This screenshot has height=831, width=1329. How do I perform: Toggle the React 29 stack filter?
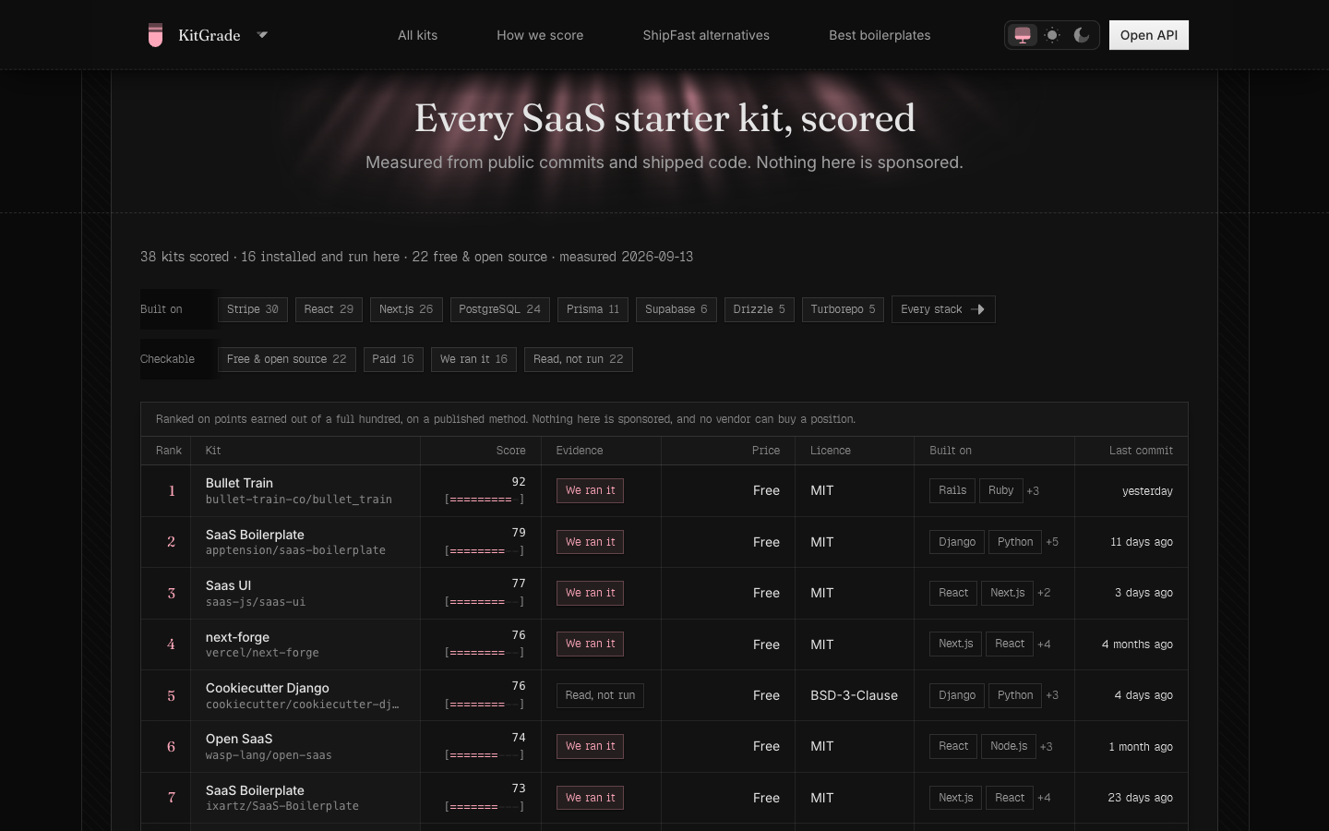tap(329, 309)
